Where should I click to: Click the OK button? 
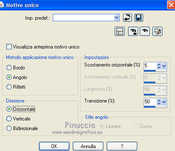(54, 146)
